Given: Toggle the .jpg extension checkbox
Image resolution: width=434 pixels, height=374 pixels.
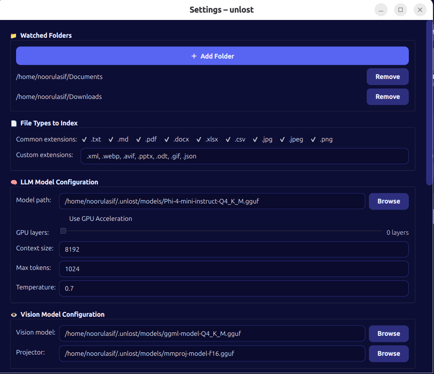Looking at the screenshot, I should 255,139.
